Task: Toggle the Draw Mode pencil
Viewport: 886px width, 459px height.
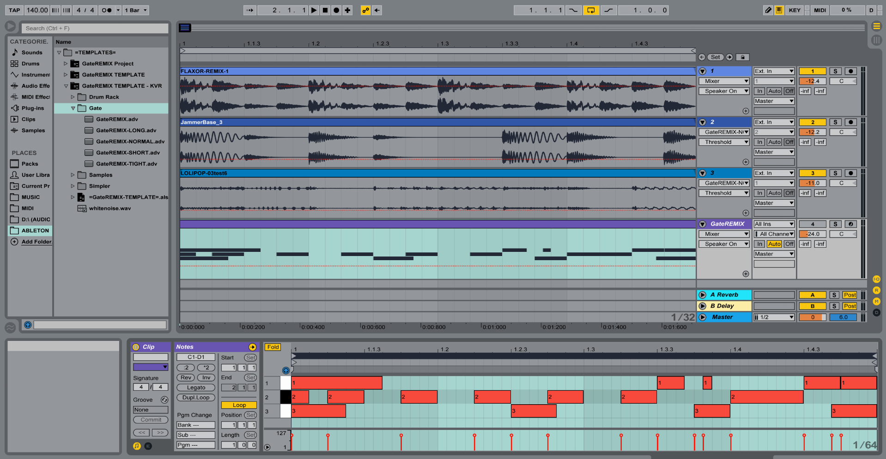Action: click(768, 10)
